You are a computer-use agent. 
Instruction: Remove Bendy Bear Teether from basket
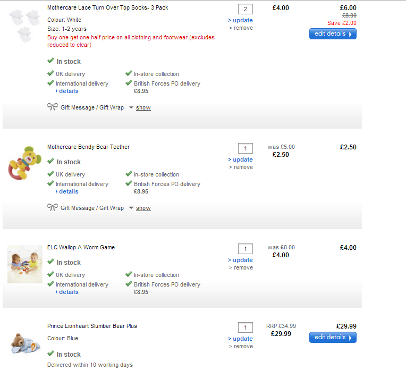[x=243, y=167]
